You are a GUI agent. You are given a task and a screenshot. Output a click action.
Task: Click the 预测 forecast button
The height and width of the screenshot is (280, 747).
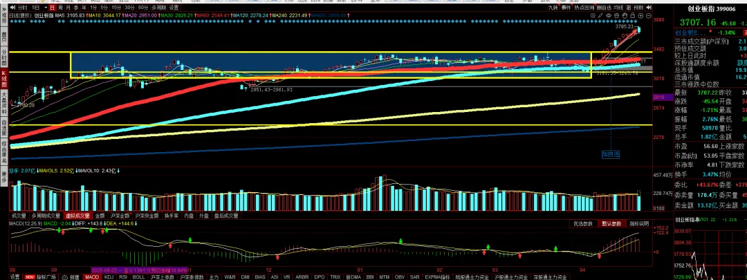click(638, 8)
